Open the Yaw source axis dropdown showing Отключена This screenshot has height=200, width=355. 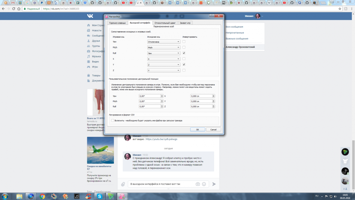point(164,42)
